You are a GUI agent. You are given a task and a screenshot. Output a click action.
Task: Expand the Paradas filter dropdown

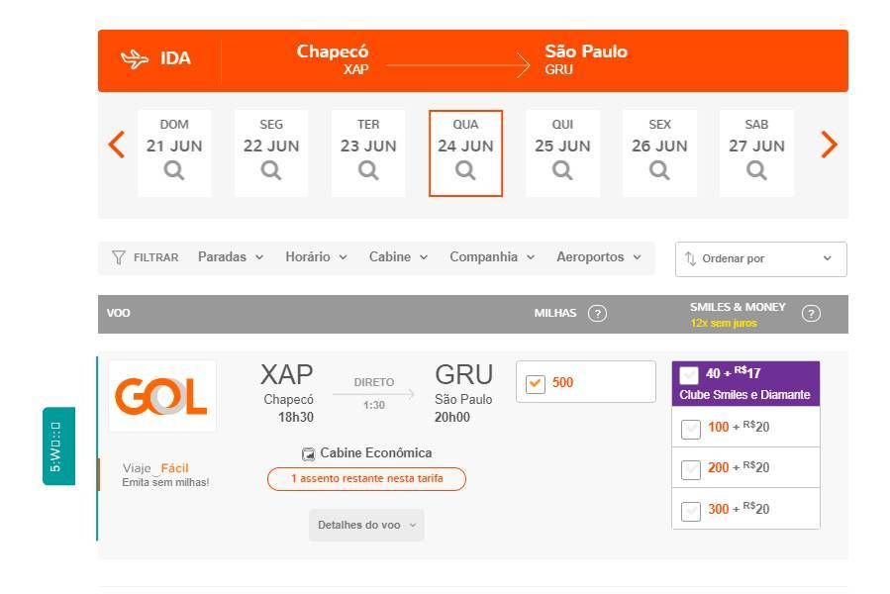231,257
